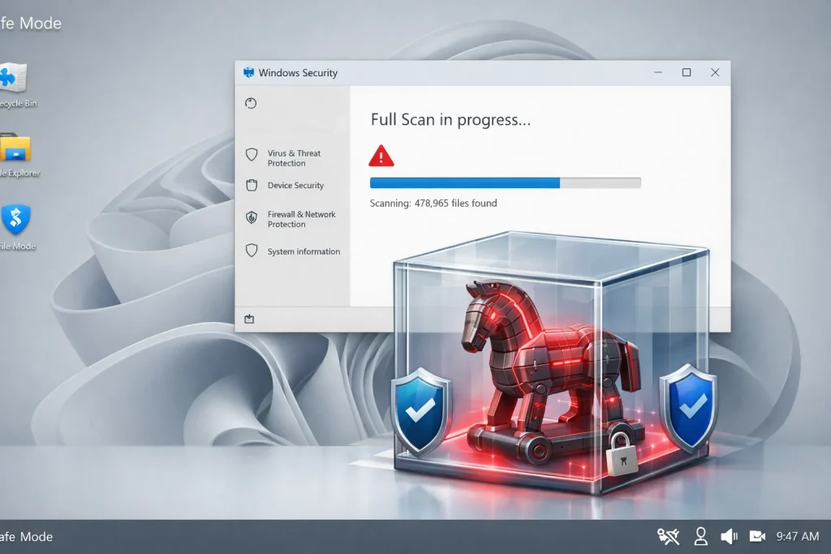This screenshot has height=554, width=831.
Task: Click the volume speaker icon in taskbar
Action: pos(730,536)
